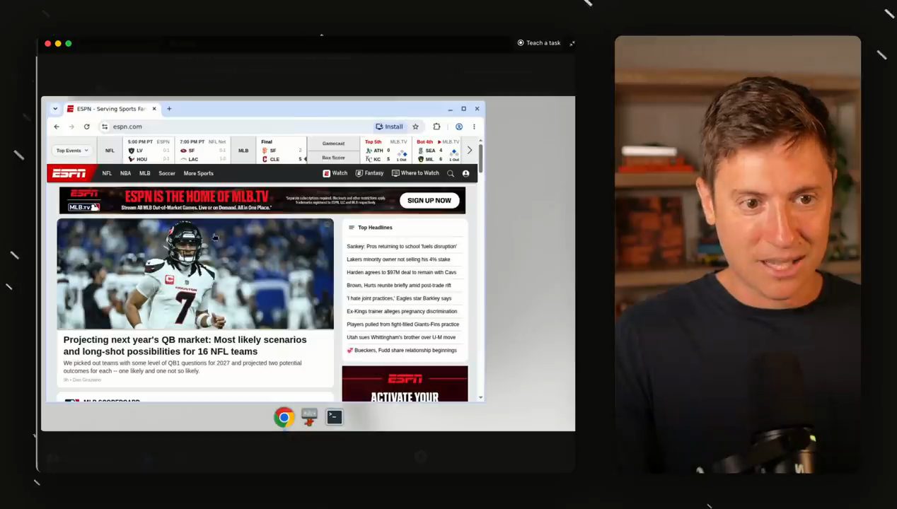Open the NBA menu item
Image resolution: width=897 pixels, height=509 pixels.
[125, 173]
